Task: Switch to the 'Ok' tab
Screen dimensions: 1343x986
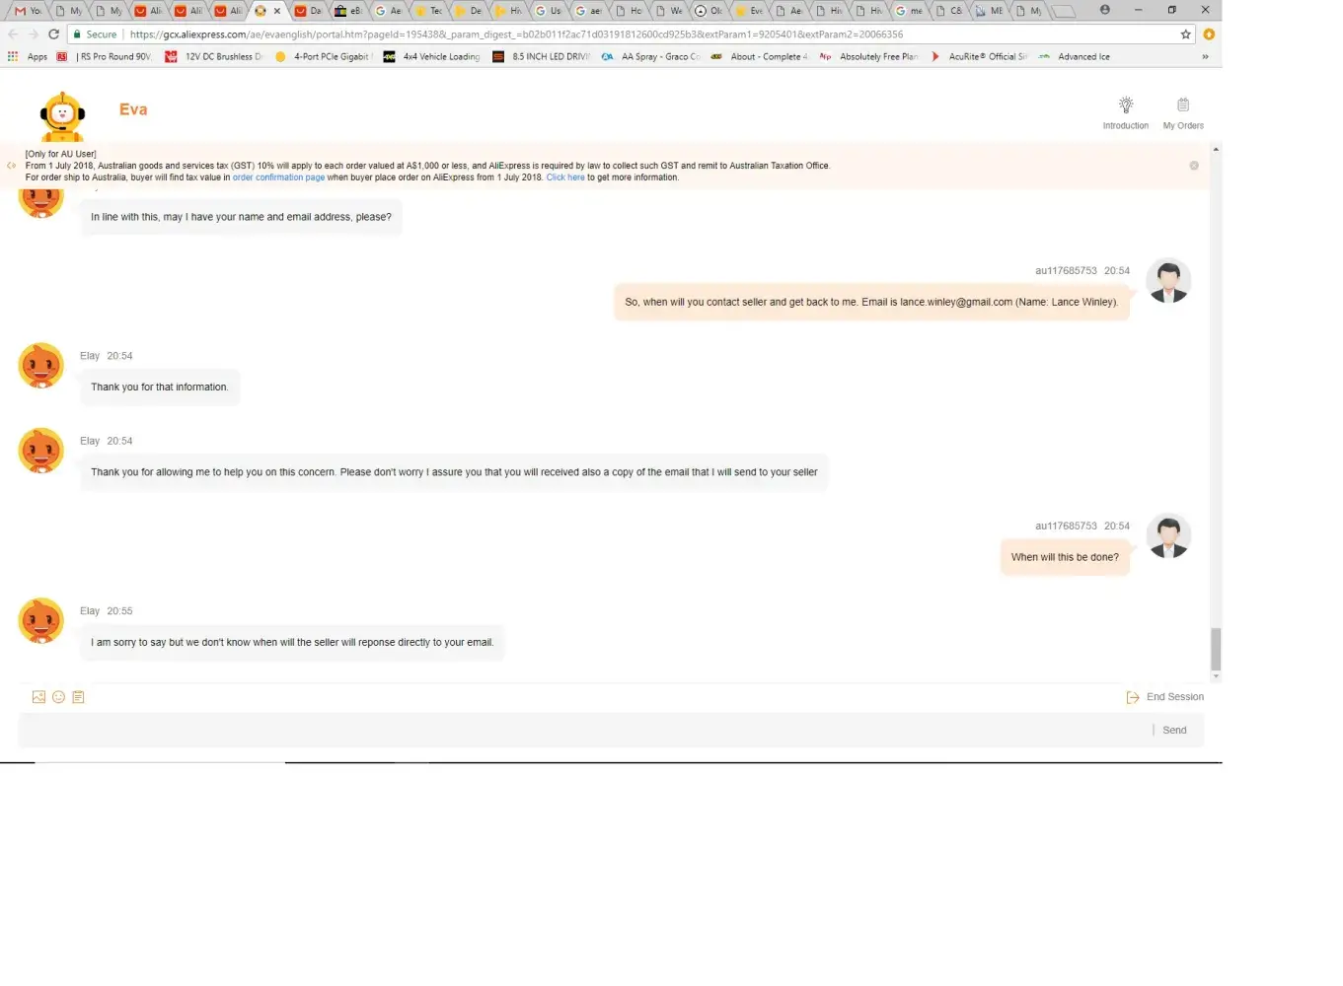Action: [x=709, y=11]
